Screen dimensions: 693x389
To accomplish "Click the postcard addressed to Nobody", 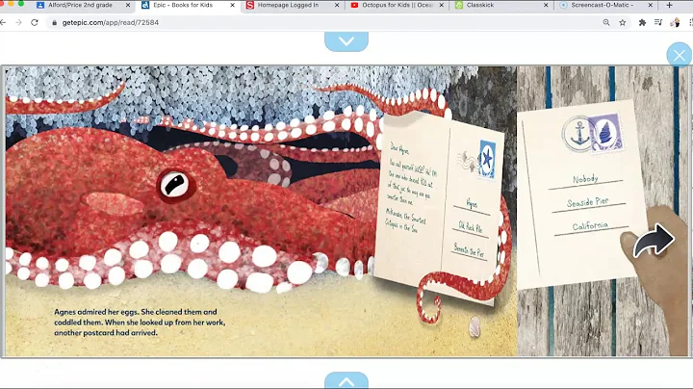I will 582,194.
